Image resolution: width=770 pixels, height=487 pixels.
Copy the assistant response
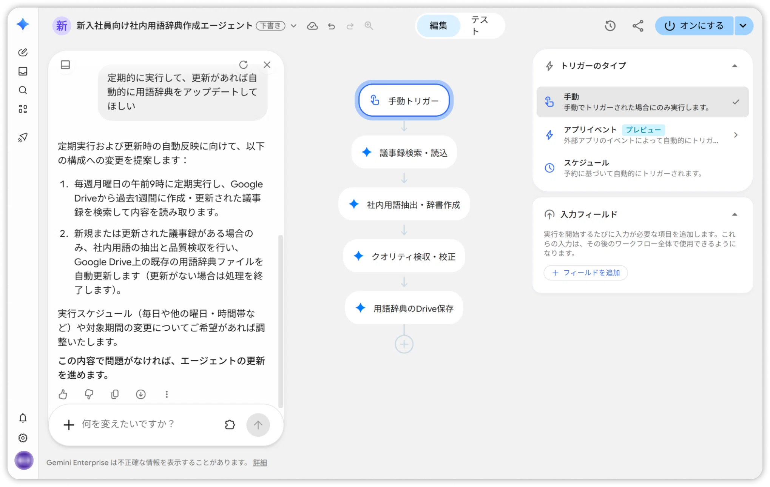pyautogui.click(x=115, y=394)
